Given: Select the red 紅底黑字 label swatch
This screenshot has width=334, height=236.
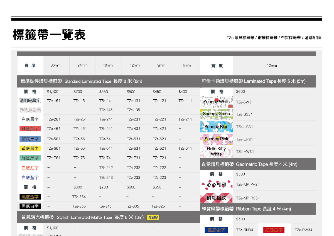Looking at the screenshot, I should [x=30, y=129].
